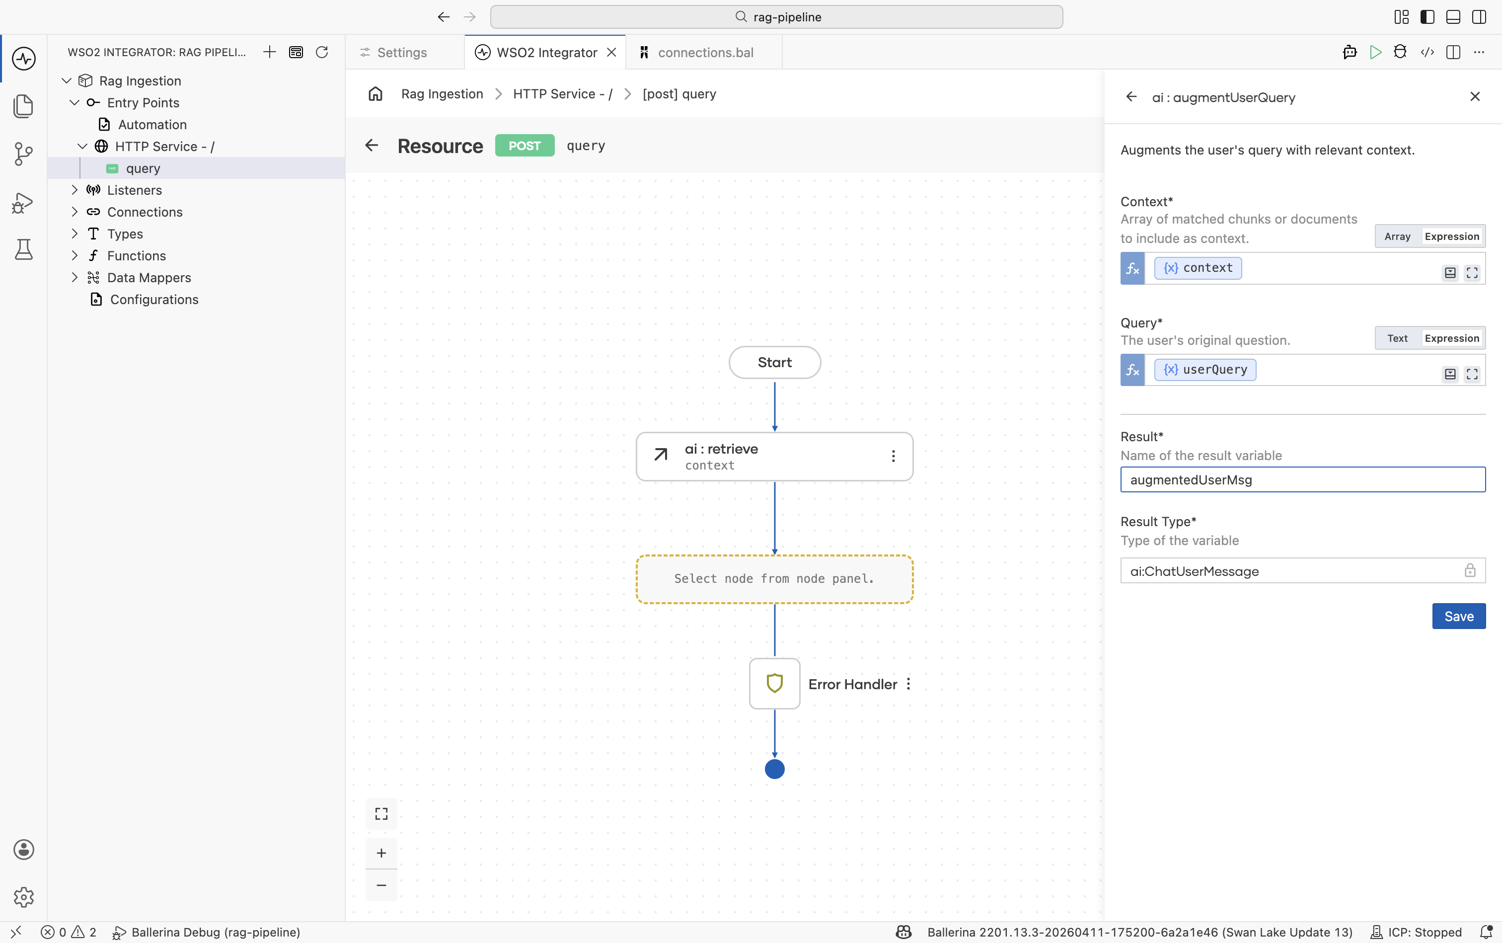1502x943 pixels.
Task: Switch Context input to Expression mode
Action: pos(1451,236)
